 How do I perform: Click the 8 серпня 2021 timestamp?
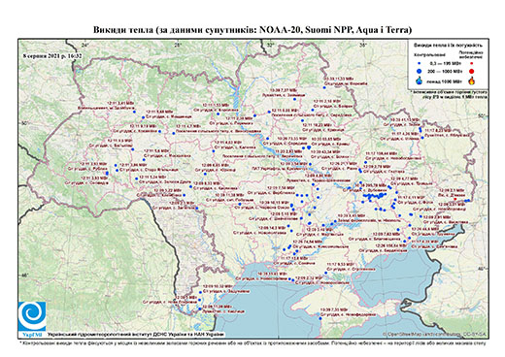pyautogui.click(x=52, y=56)
